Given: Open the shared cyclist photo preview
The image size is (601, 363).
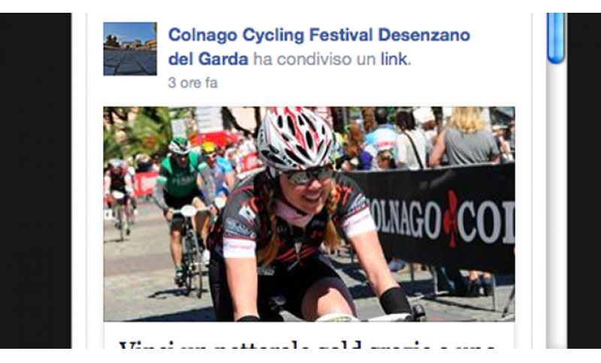Looking at the screenshot, I should tap(309, 214).
